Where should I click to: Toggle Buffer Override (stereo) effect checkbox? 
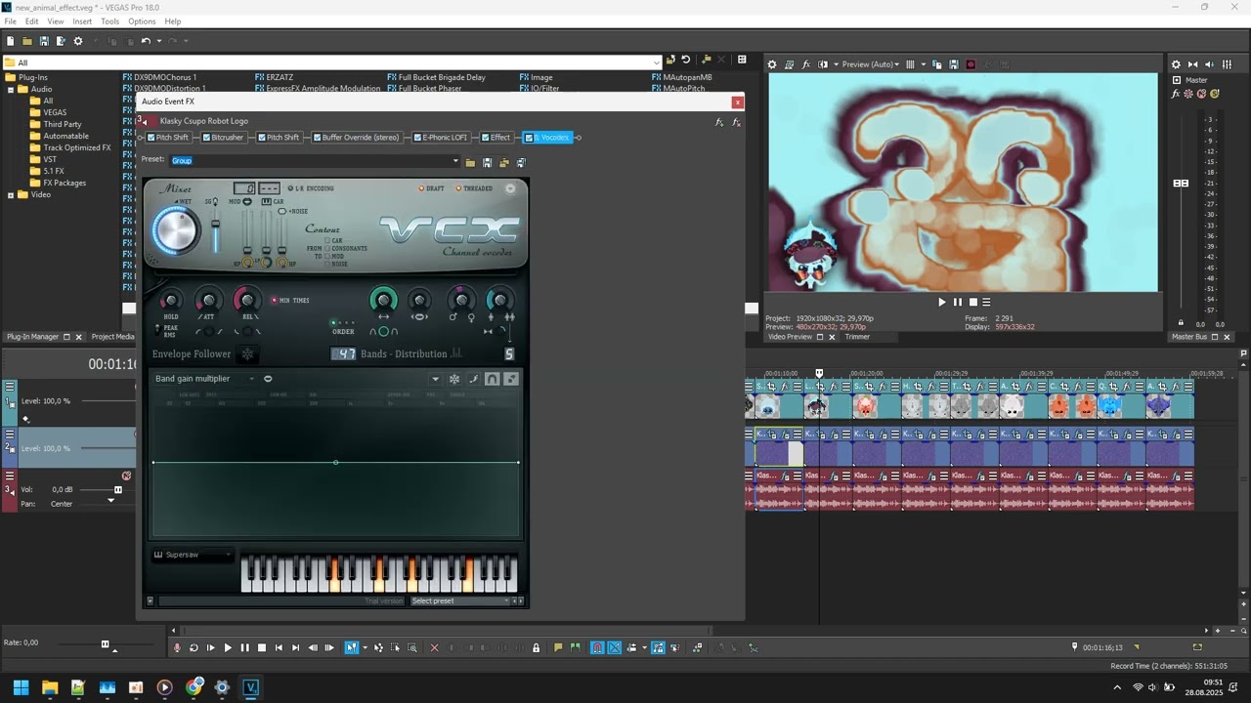coord(318,138)
